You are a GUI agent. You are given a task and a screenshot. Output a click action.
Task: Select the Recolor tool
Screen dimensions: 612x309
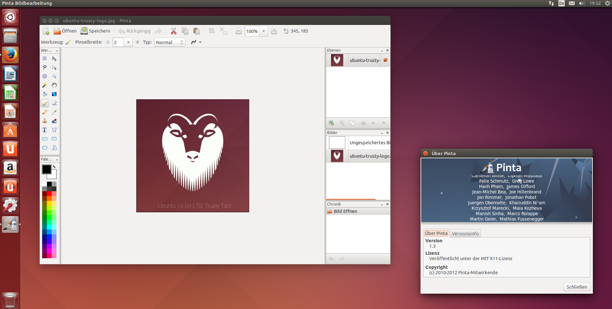pos(54,121)
